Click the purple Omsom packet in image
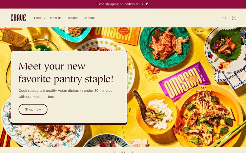 [x=184, y=81]
